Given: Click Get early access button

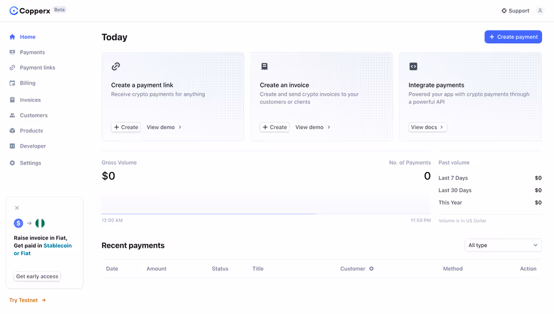Looking at the screenshot, I should 37,276.
